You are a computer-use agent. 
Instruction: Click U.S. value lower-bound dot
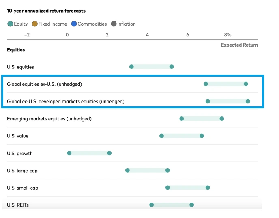[161, 136]
